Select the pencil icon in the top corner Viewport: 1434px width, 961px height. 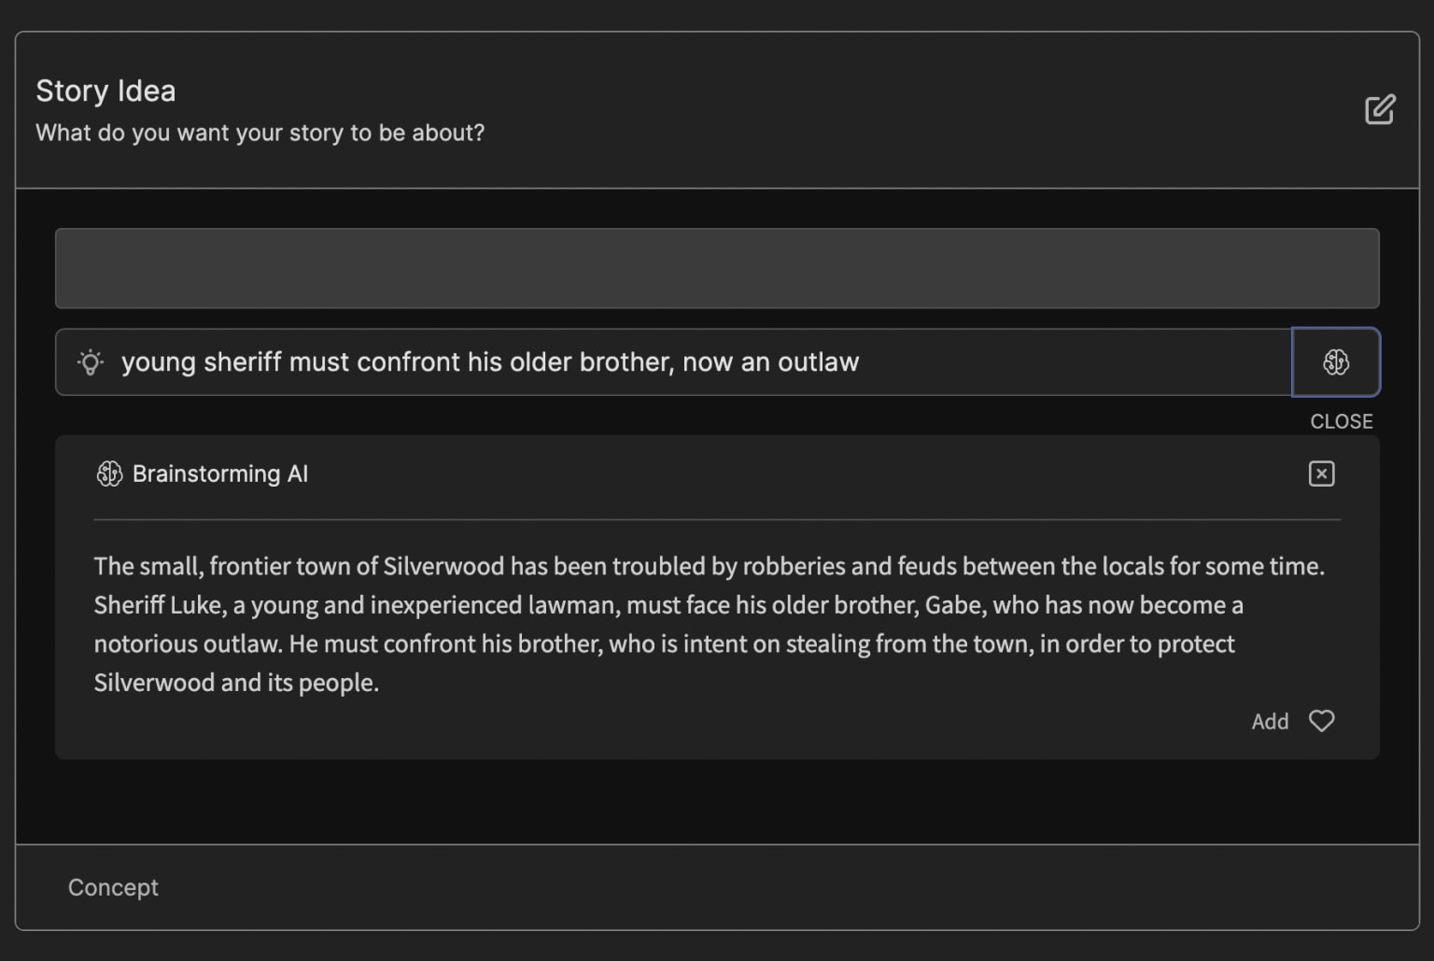tap(1380, 109)
